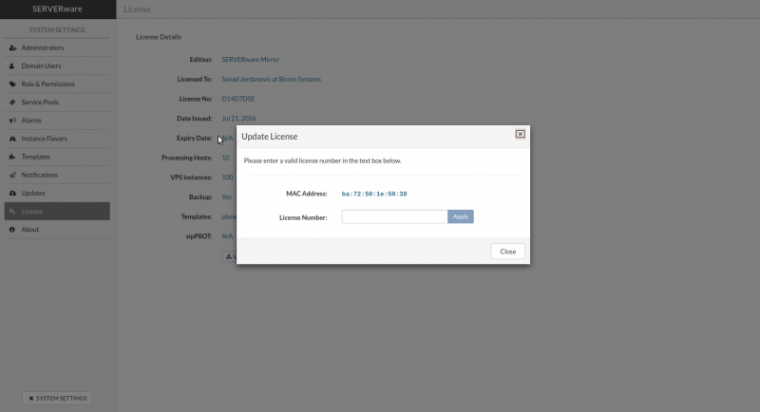
Task: Go to Updates page
Action: (57, 193)
